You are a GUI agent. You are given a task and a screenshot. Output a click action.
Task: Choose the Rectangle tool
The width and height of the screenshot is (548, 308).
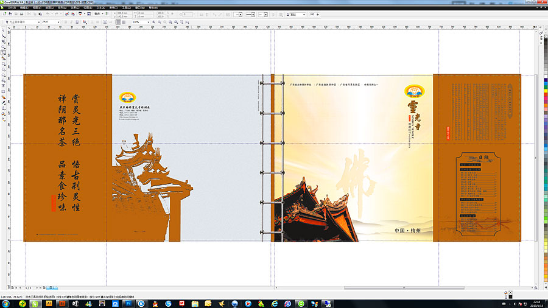[x=3, y=64]
